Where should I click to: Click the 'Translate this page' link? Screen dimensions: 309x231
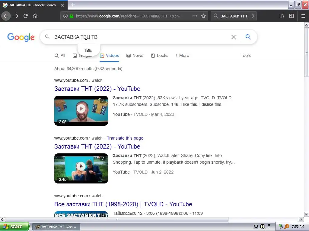pyautogui.click(x=125, y=138)
